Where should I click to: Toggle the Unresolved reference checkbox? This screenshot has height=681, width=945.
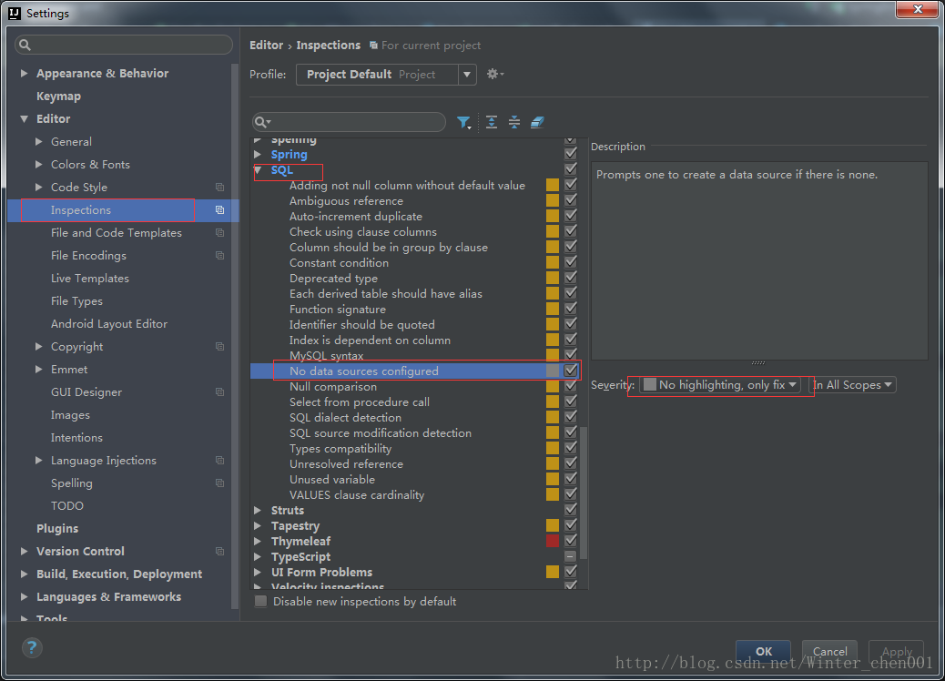(x=571, y=463)
